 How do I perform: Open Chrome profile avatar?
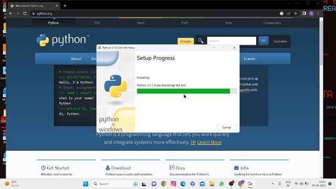(x=311, y=13)
